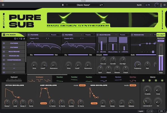Bypass first FILTERS slot in rack list
This screenshot has height=113, width=167.
tap(4, 43)
